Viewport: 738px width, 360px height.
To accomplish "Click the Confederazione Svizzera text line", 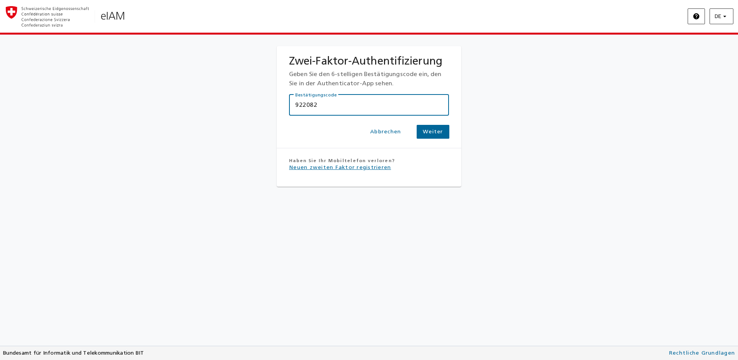I will (x=46, y=20).
